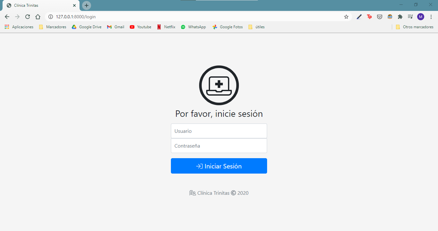
Task: Open the Youtube bookmark
Action: [140, 27]
